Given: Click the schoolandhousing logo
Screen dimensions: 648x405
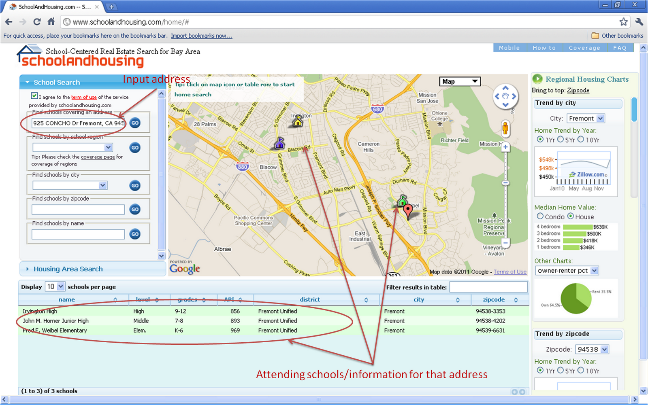Looking at the screenshot, I should 80,57.
